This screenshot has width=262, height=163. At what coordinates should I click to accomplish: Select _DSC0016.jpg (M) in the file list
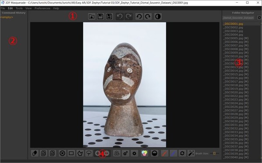tap(236, 78)
